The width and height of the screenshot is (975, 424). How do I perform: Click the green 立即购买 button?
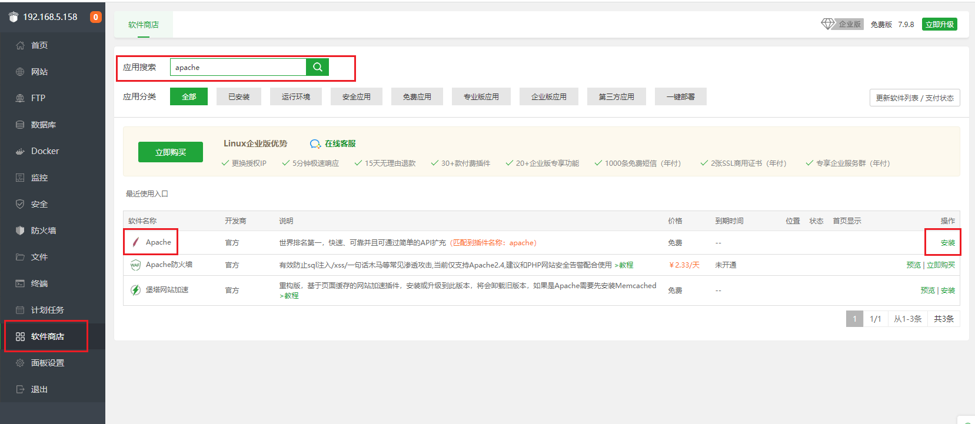(171, 152)
